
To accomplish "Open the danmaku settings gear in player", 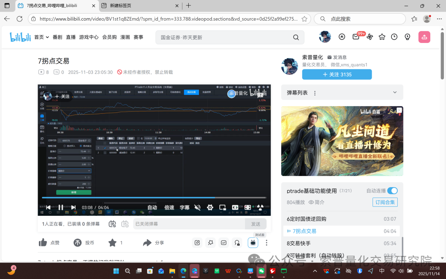I will tap(209, 207).
